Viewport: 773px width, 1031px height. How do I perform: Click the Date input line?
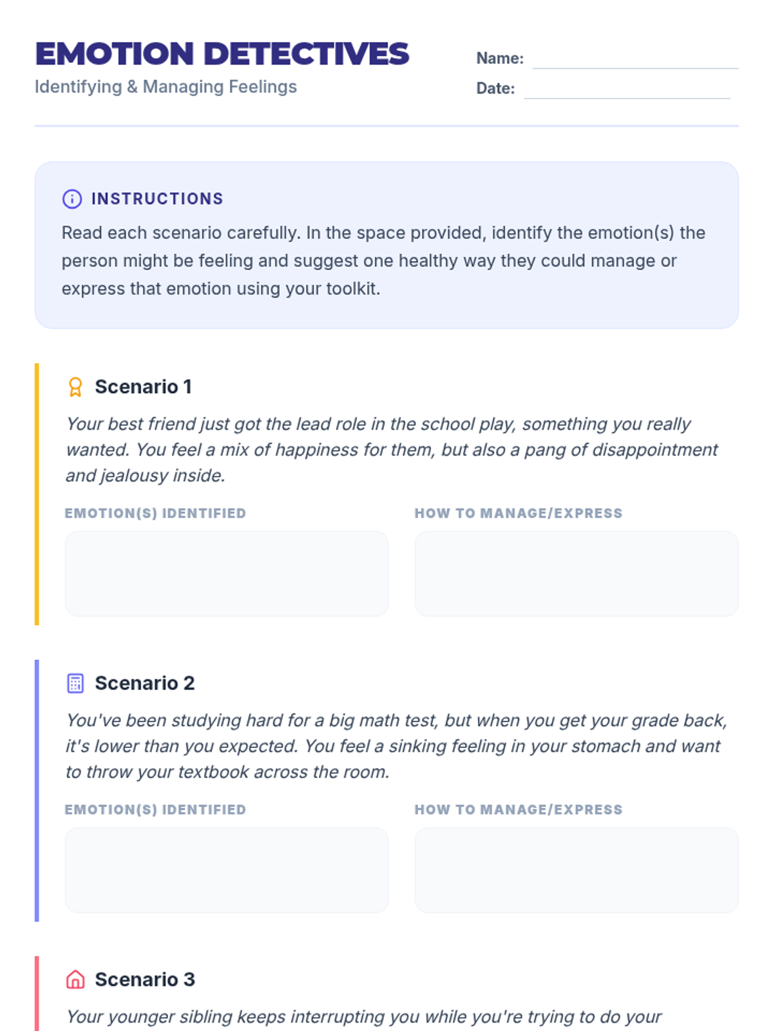[x=627, y=90]
